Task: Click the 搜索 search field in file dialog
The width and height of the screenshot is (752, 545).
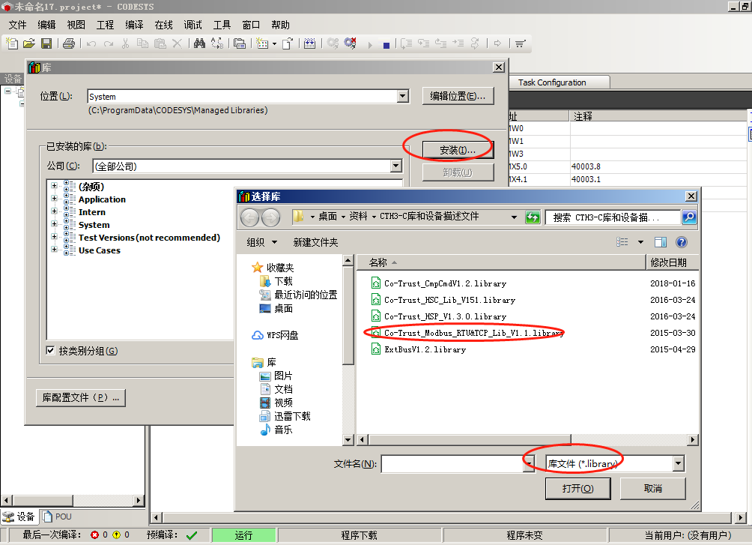Action: pos(613,217)
